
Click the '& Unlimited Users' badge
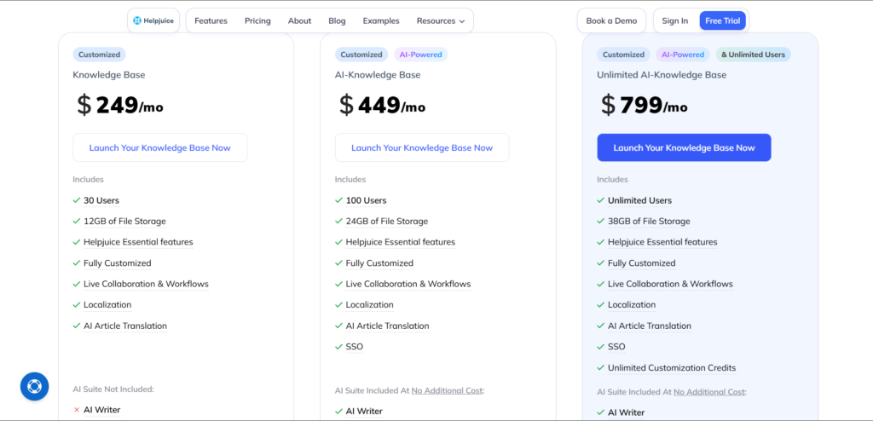pos(754,55)
